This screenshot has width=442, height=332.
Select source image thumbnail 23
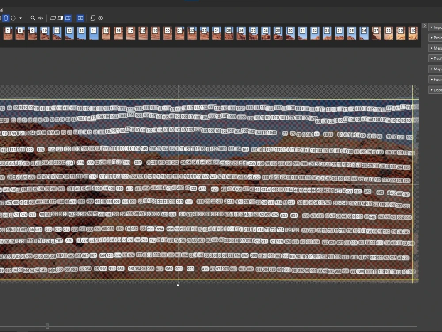[x=204, y=33]
